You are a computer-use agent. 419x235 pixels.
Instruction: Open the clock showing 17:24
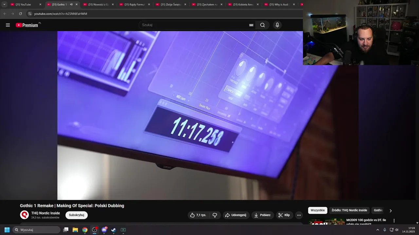coord(409,230)
